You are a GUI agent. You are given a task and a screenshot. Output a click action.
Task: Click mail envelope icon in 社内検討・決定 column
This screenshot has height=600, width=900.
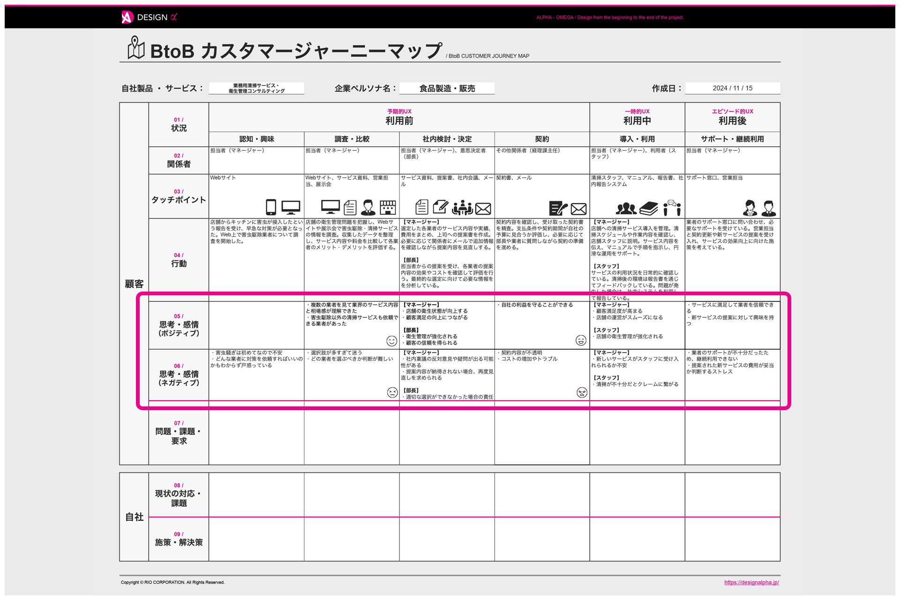[483, 209]
